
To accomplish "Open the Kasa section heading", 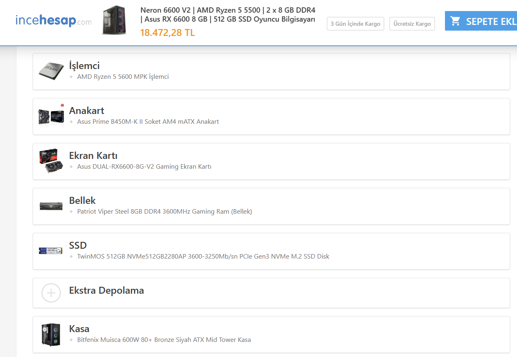I will [79, 329].
